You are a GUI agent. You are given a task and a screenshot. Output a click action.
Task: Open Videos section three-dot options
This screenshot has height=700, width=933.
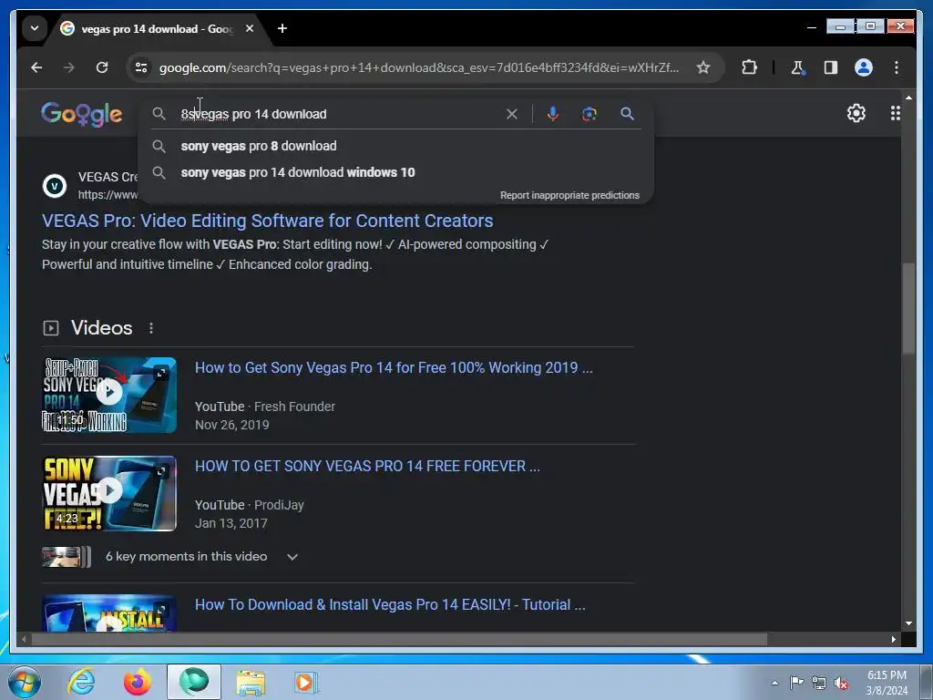(151, 328)
